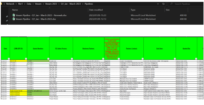
Task: Open the Quote Number filter dropdown
Action: pyautogui.click(x=48, y=59)
